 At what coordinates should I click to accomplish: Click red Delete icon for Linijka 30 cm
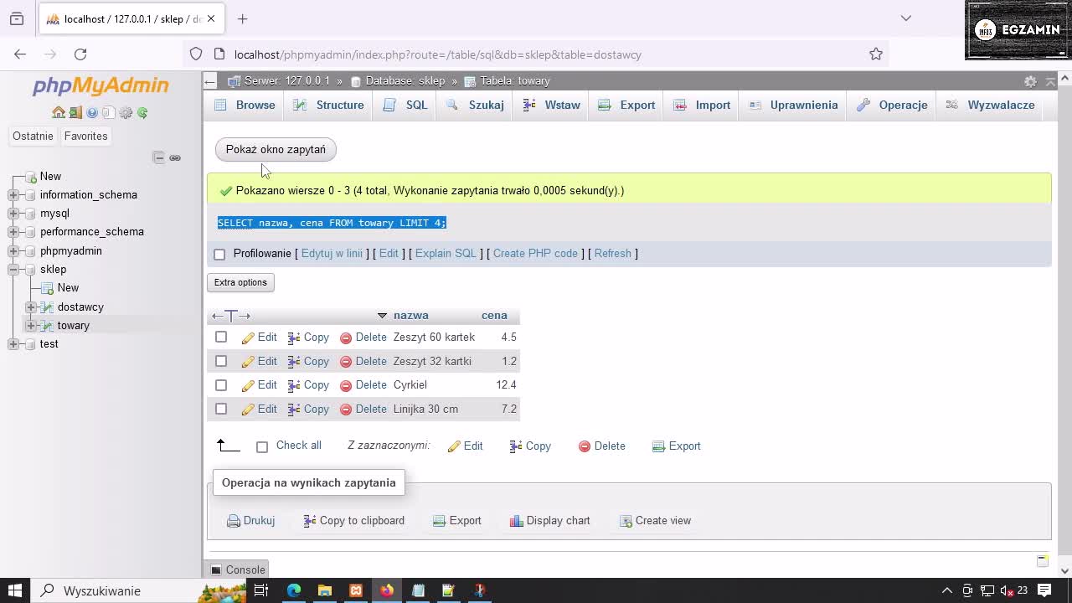pyautogui.click(x=346, y=410)
